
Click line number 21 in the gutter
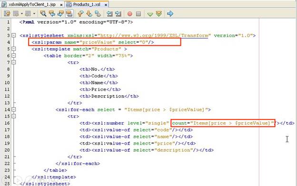point(7,157)
